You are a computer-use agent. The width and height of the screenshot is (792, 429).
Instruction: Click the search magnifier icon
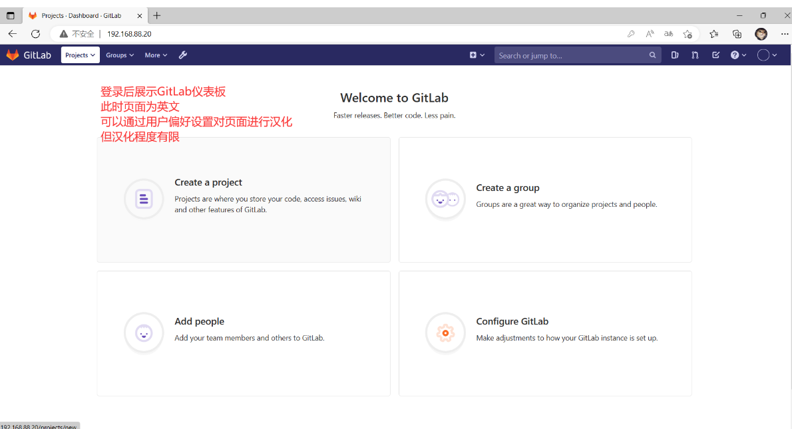pyautogui.click(x=653, y=55)
